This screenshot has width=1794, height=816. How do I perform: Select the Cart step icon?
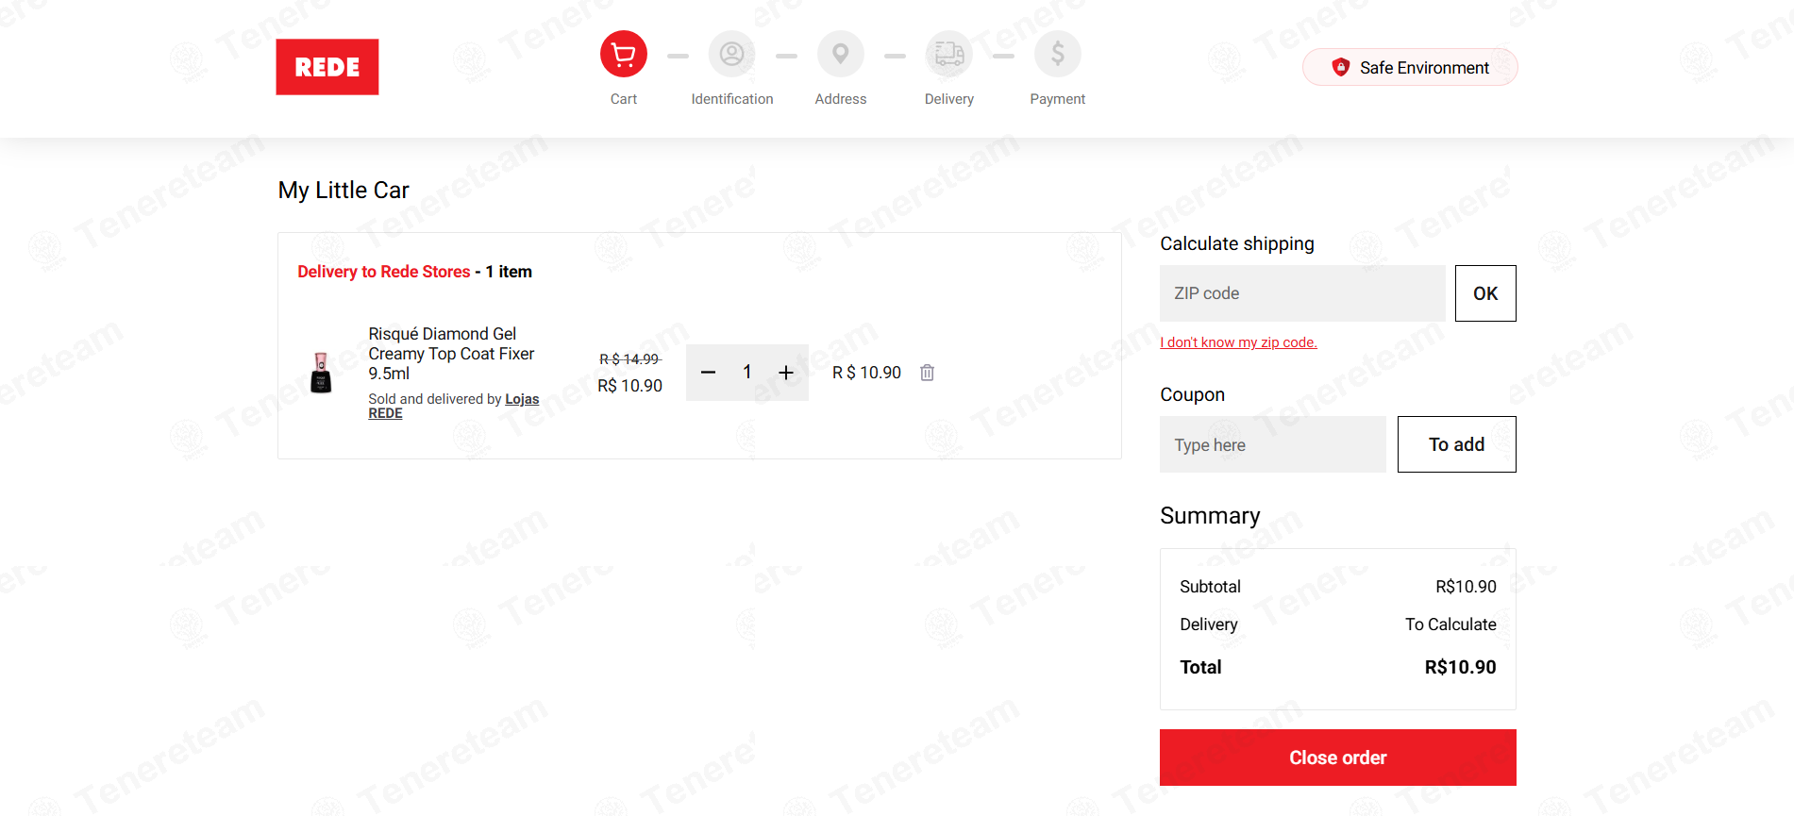pos(624,55)
